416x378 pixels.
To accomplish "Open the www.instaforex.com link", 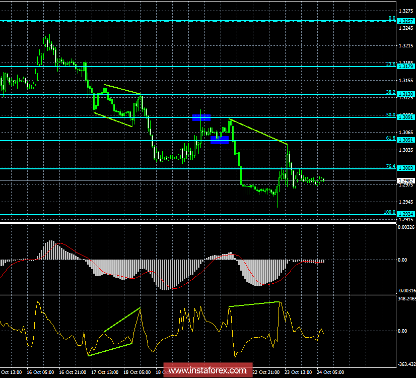I will (207, 369).
